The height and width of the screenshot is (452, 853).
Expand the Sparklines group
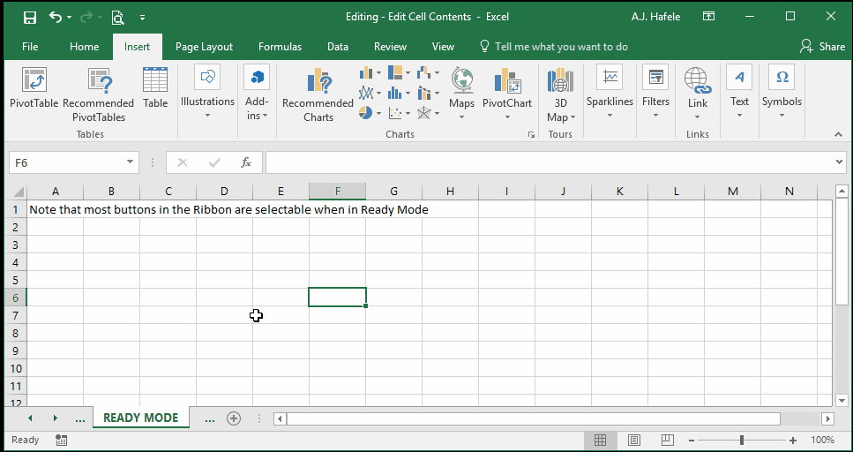tap(610, 93)
